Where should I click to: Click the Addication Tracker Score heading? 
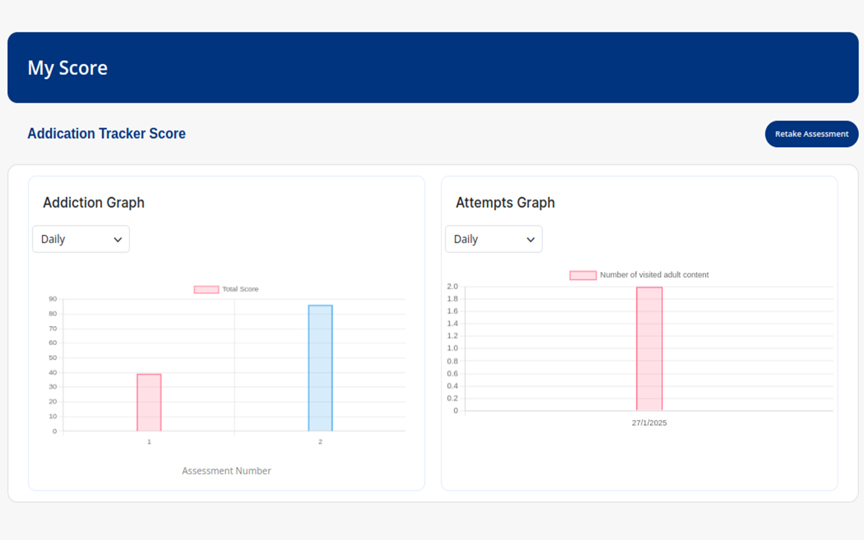pos(107,134)
